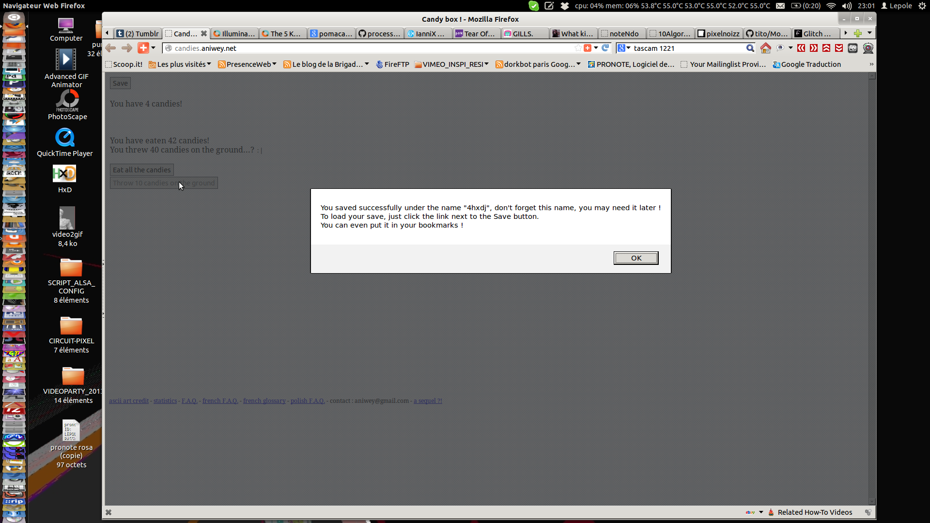The width and height of the screenshot is (930, 523).
Task: Click the red double-up arrows icon
Action: [826, 48]
